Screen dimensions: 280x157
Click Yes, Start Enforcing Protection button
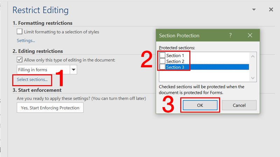50,108
